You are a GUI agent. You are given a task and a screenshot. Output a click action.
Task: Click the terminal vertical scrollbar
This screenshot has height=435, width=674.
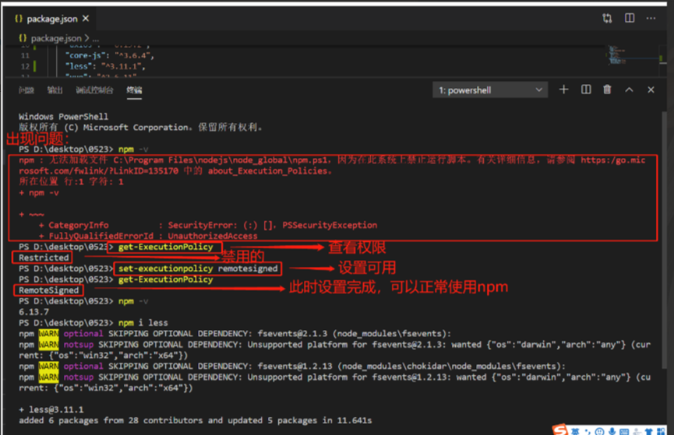[x=664, y=240]
